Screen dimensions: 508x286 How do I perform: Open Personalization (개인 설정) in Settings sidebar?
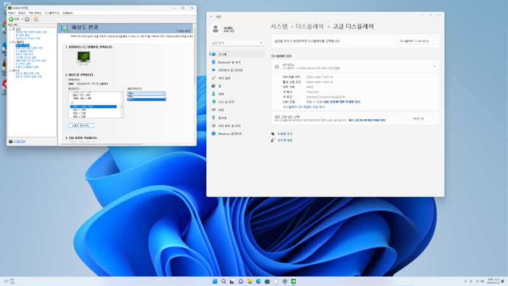click(237, 78)
